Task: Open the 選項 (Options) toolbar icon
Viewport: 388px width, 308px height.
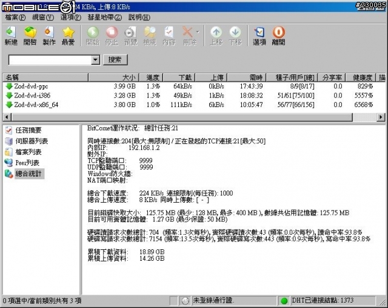Action: 259,36
